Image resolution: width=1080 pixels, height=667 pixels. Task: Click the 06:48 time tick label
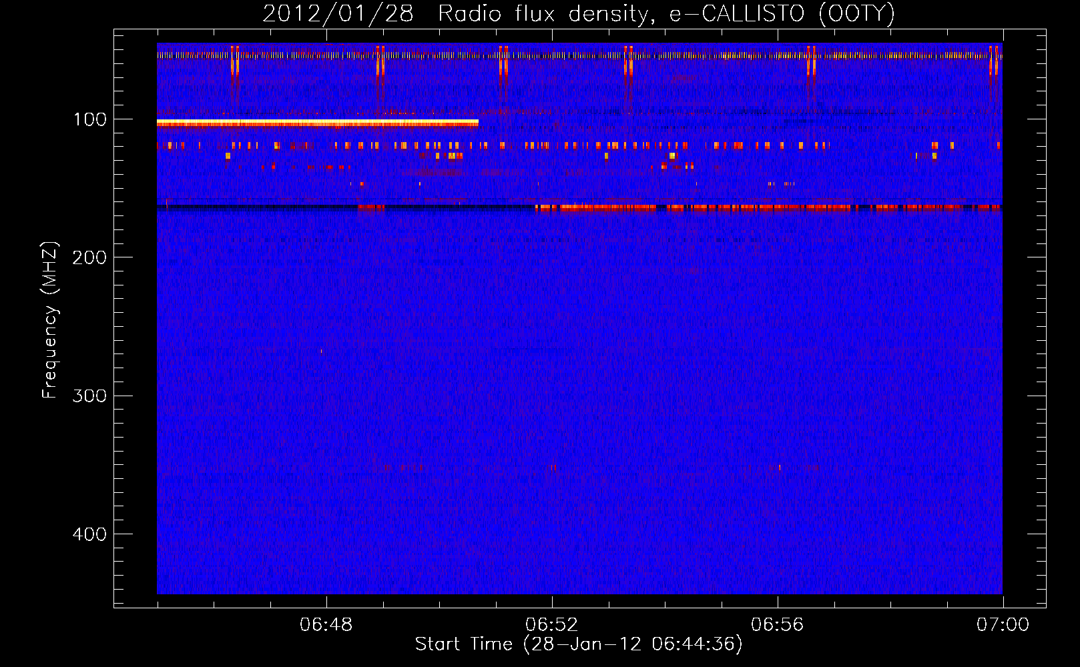(326, 625)
